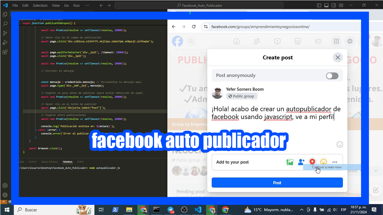Open Facebook Messenger icon
Image resolution: width=383 pixels, height=215 pixels.
(x=349, y=41)
